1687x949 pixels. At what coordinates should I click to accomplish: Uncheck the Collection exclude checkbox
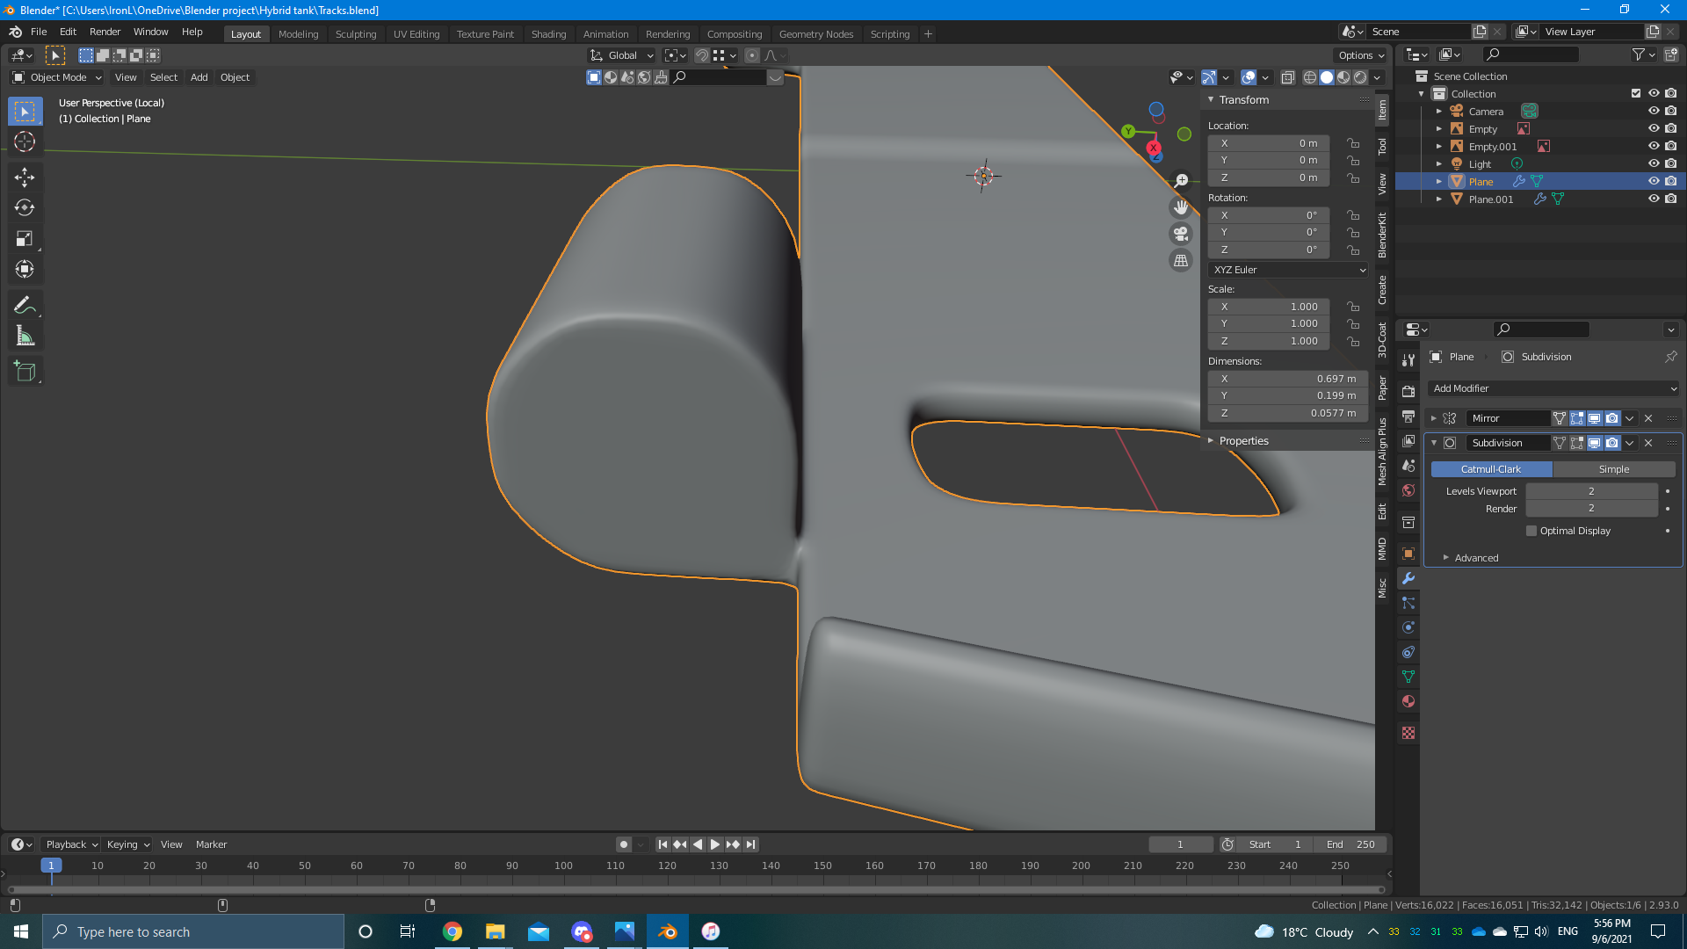pyautogui.click(x=1636, y=93)
